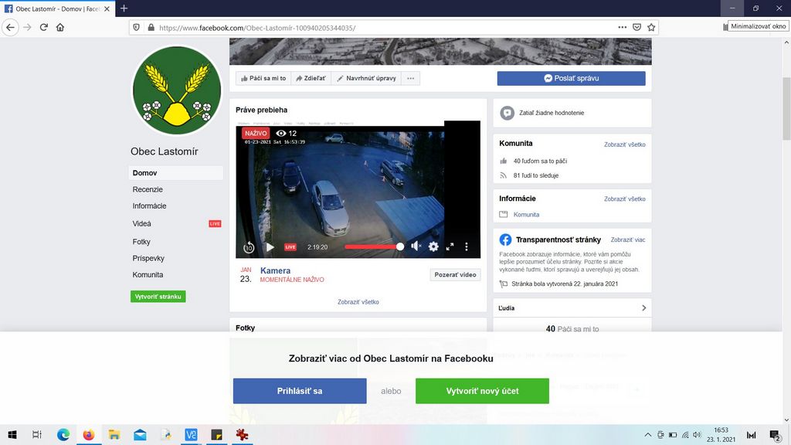Open the browser home page icon
Image resolution: width=791 pixels, height=445 pixels.
tap(60, 27)
